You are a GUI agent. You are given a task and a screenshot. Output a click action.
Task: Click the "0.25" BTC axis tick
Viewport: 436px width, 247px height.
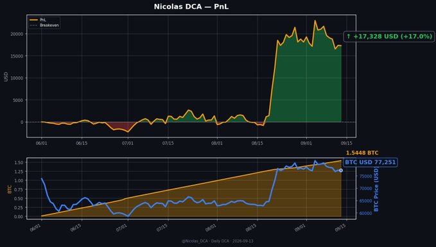[x=19, y=208]
